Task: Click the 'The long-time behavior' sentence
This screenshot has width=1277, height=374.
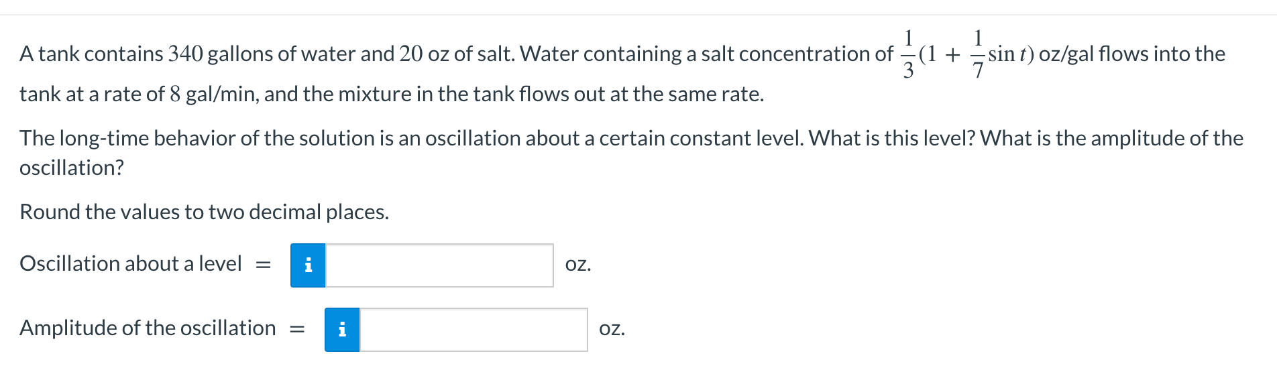Action: pyautogui.click(x=412, y=138)
